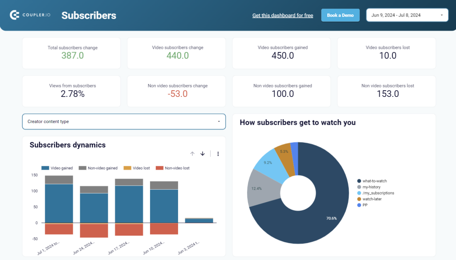Click the Total subscribers change card

point(71,52)
